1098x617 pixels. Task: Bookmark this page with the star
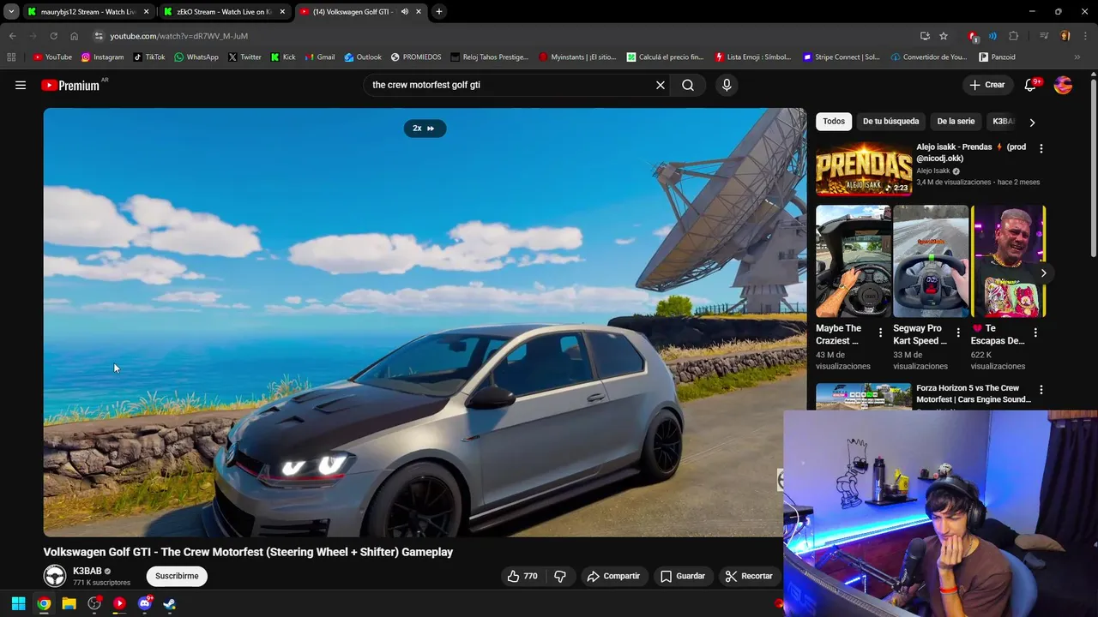[x=944, y=36]
